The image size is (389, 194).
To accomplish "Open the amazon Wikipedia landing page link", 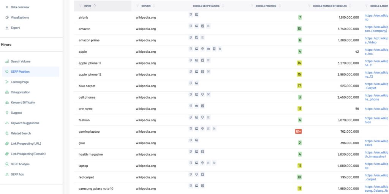I will [376, 29].
